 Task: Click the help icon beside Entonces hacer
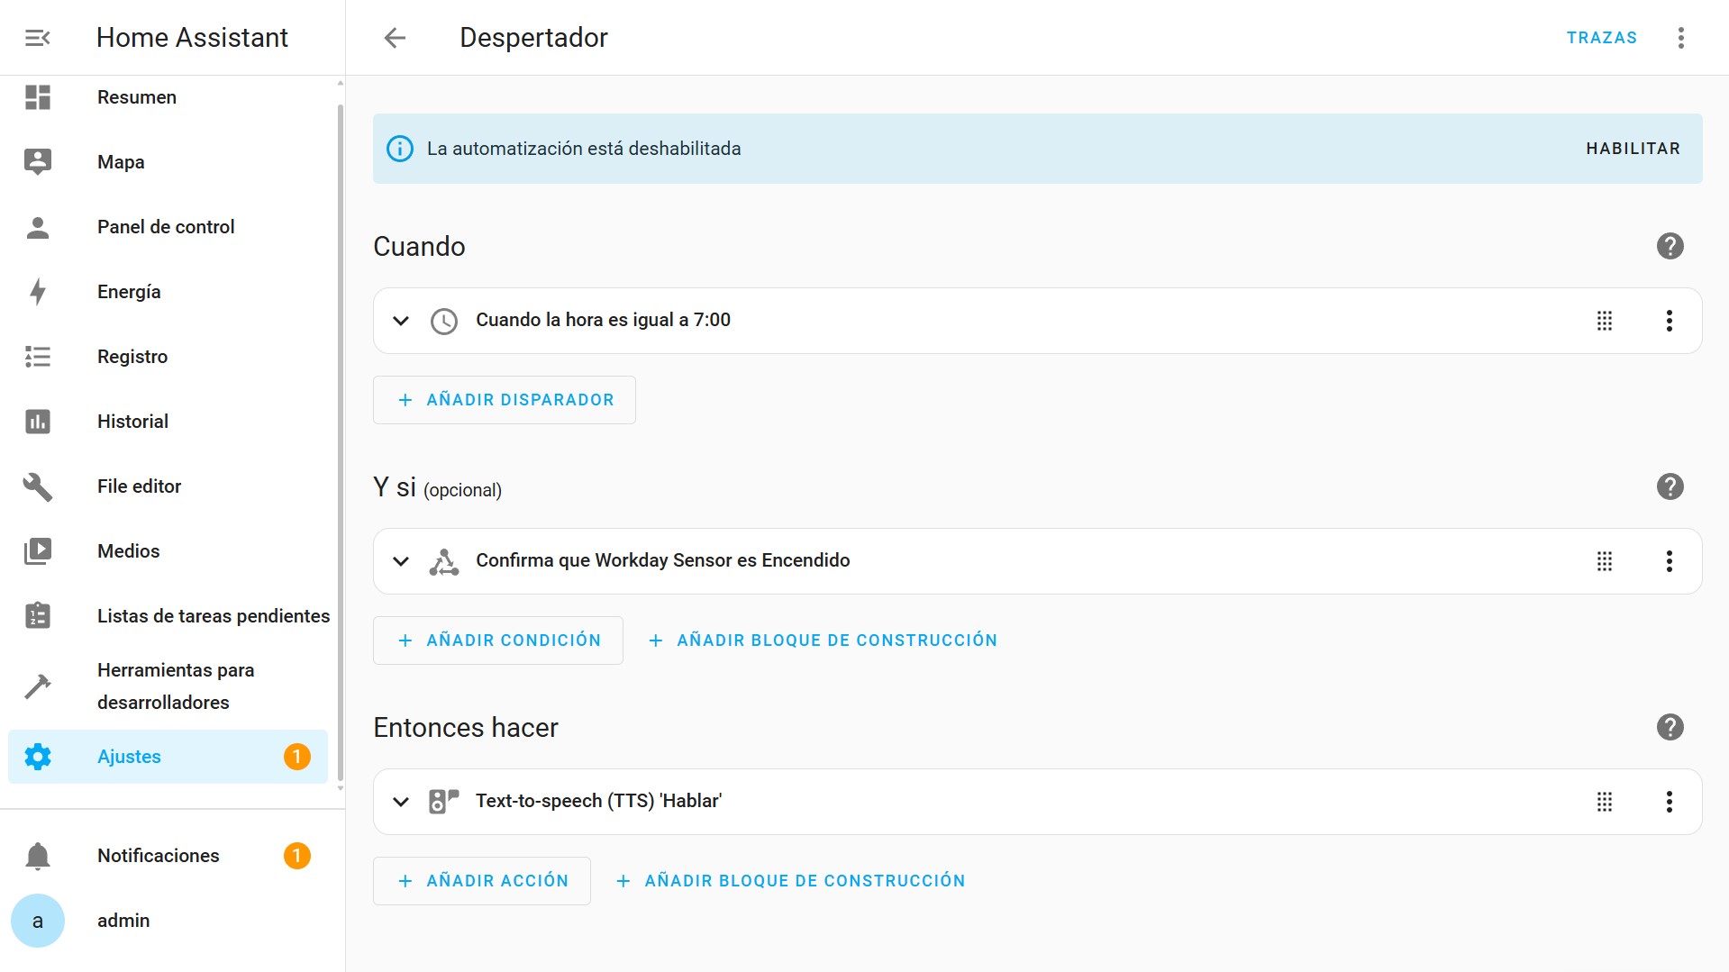(1670, 727)
